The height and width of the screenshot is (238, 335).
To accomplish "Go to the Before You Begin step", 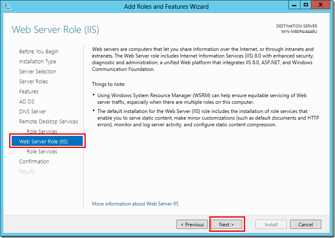I will coord(39,52).
